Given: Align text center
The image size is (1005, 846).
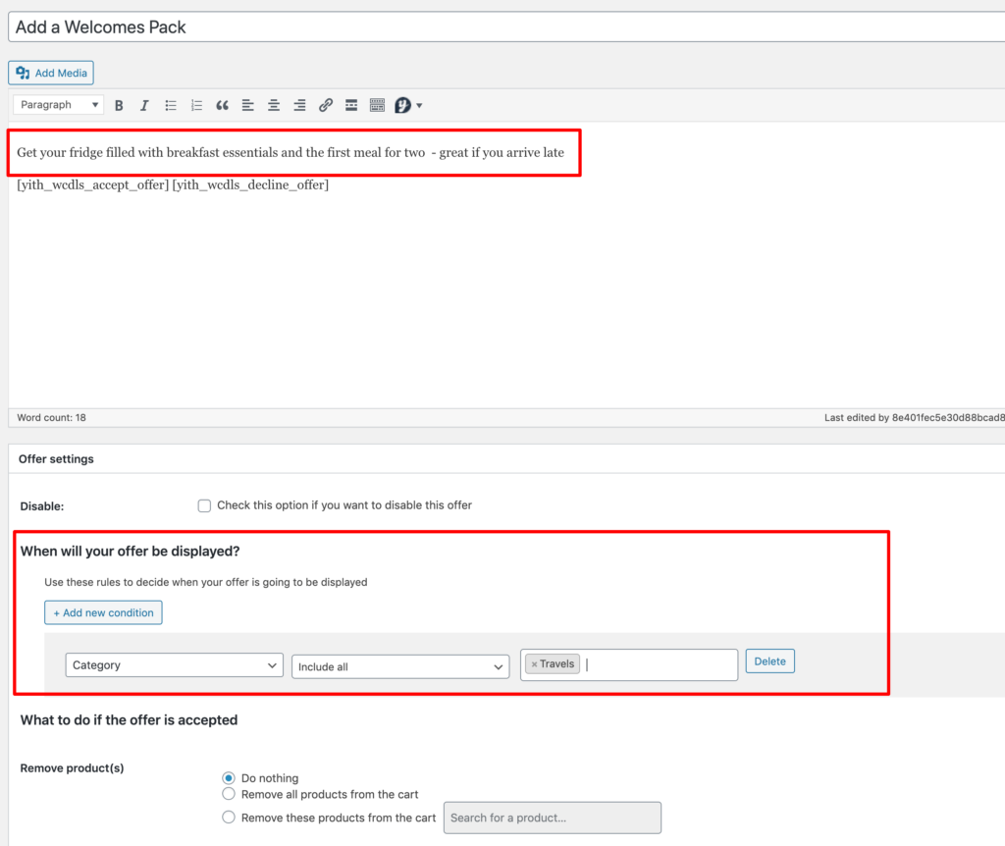Looking at the screenshot, I should point(274,106).
